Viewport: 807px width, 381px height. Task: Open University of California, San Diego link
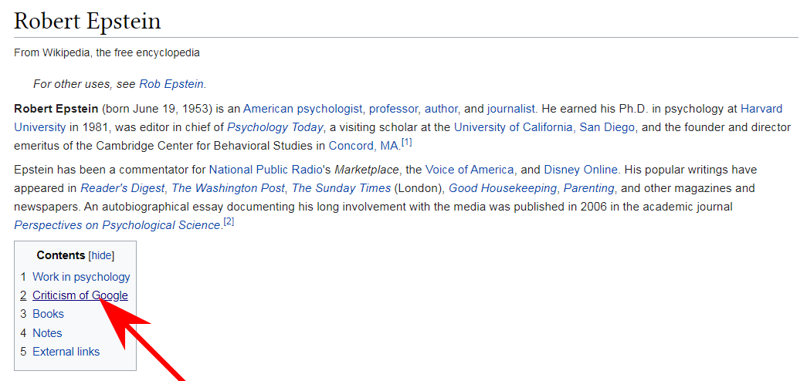(544, 127)
